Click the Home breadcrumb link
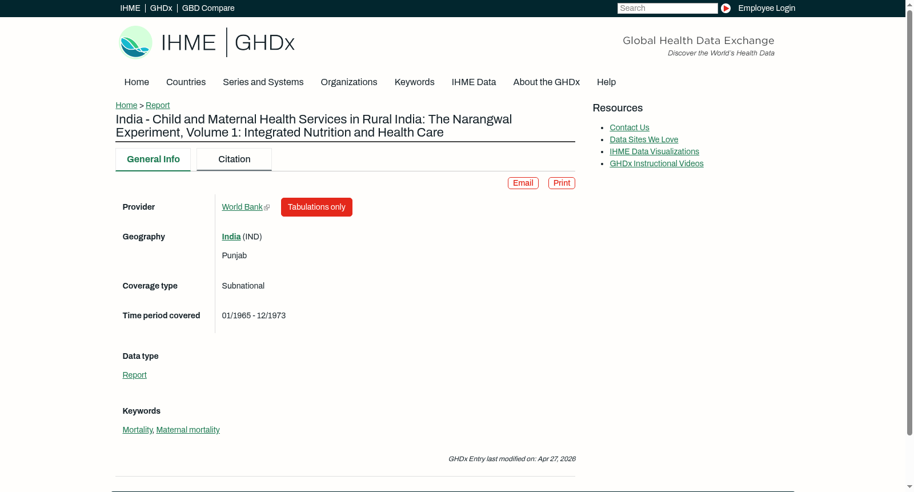Image resolution: width=914 pixels, height=492 pixels. pos(126,105)
